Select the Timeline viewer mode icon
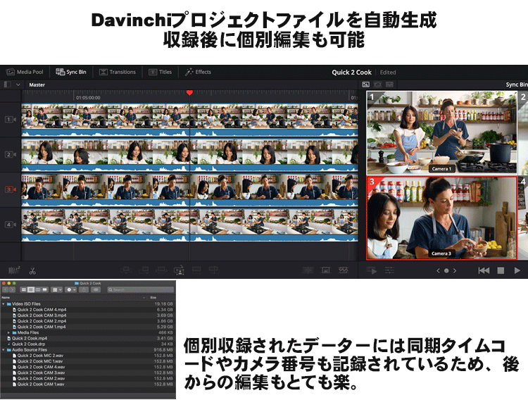The width and height of the screenshot is (528, 419). click(389, 85)
